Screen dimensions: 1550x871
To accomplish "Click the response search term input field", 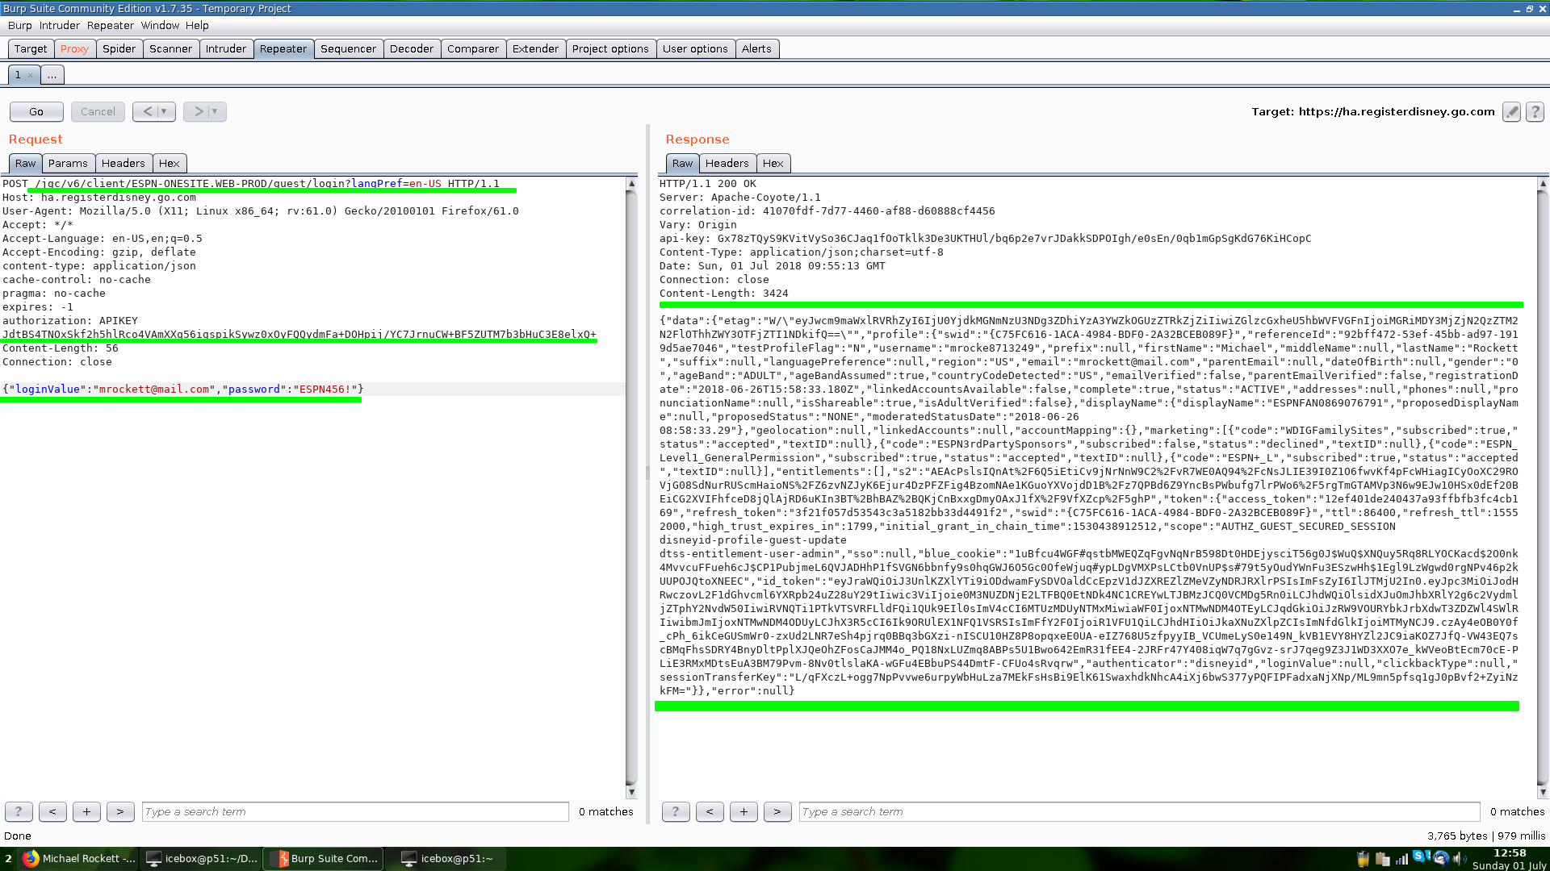I will click(1138, 811).
